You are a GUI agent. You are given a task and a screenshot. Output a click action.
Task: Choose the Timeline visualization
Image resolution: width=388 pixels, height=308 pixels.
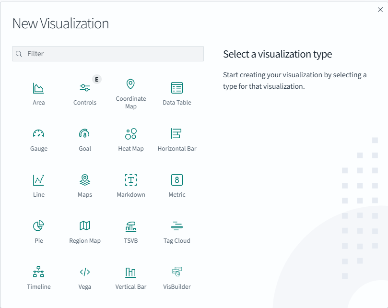coord(38,278)
